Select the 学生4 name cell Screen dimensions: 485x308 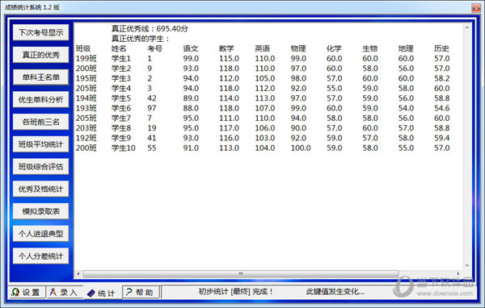[x=121, y=88]
